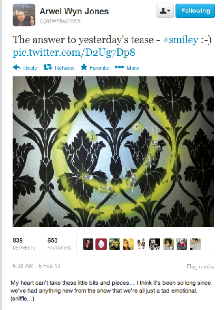
Task: Click the Retweet arrows icon
Action: coord(48,67)
